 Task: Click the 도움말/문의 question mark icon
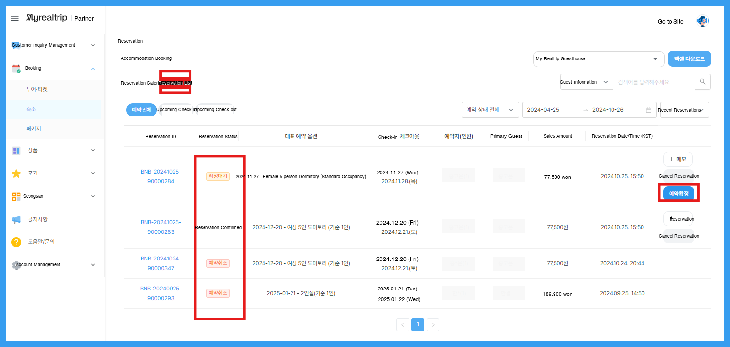click(x=16, y=242)
